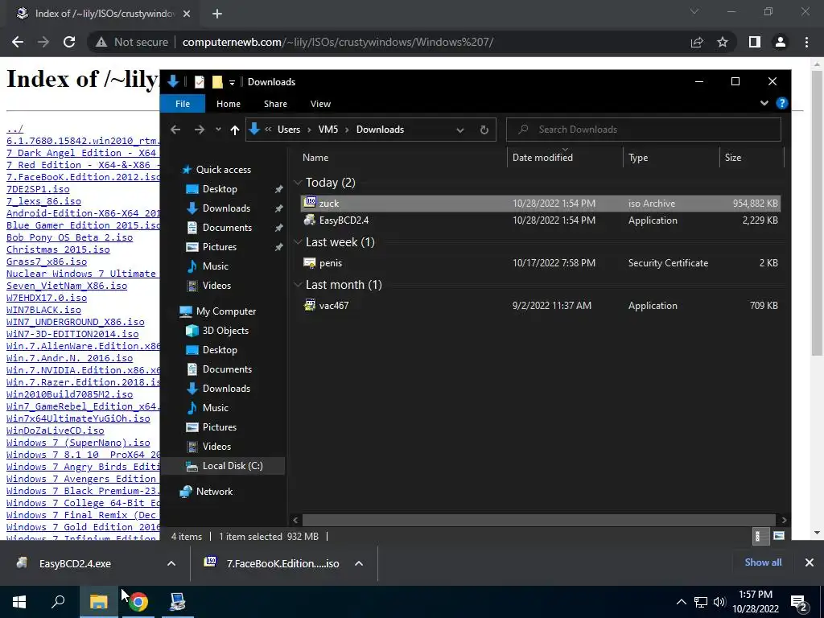This screenshot has width=824, height=618.
Task: Collapse the Last week group
Action: (298, 241)
